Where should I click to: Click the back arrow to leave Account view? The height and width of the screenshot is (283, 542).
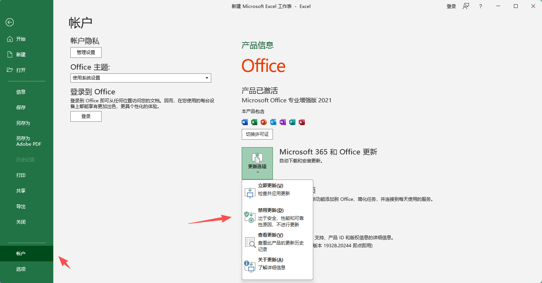9,22
